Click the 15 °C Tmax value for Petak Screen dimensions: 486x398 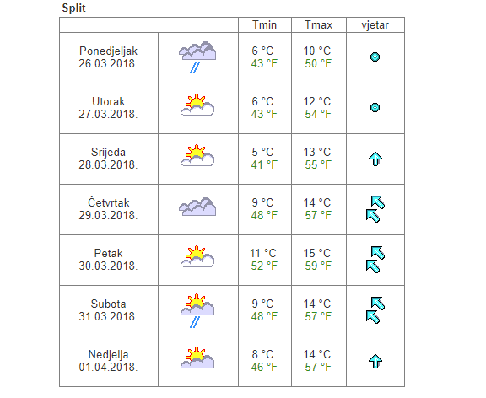317,253
